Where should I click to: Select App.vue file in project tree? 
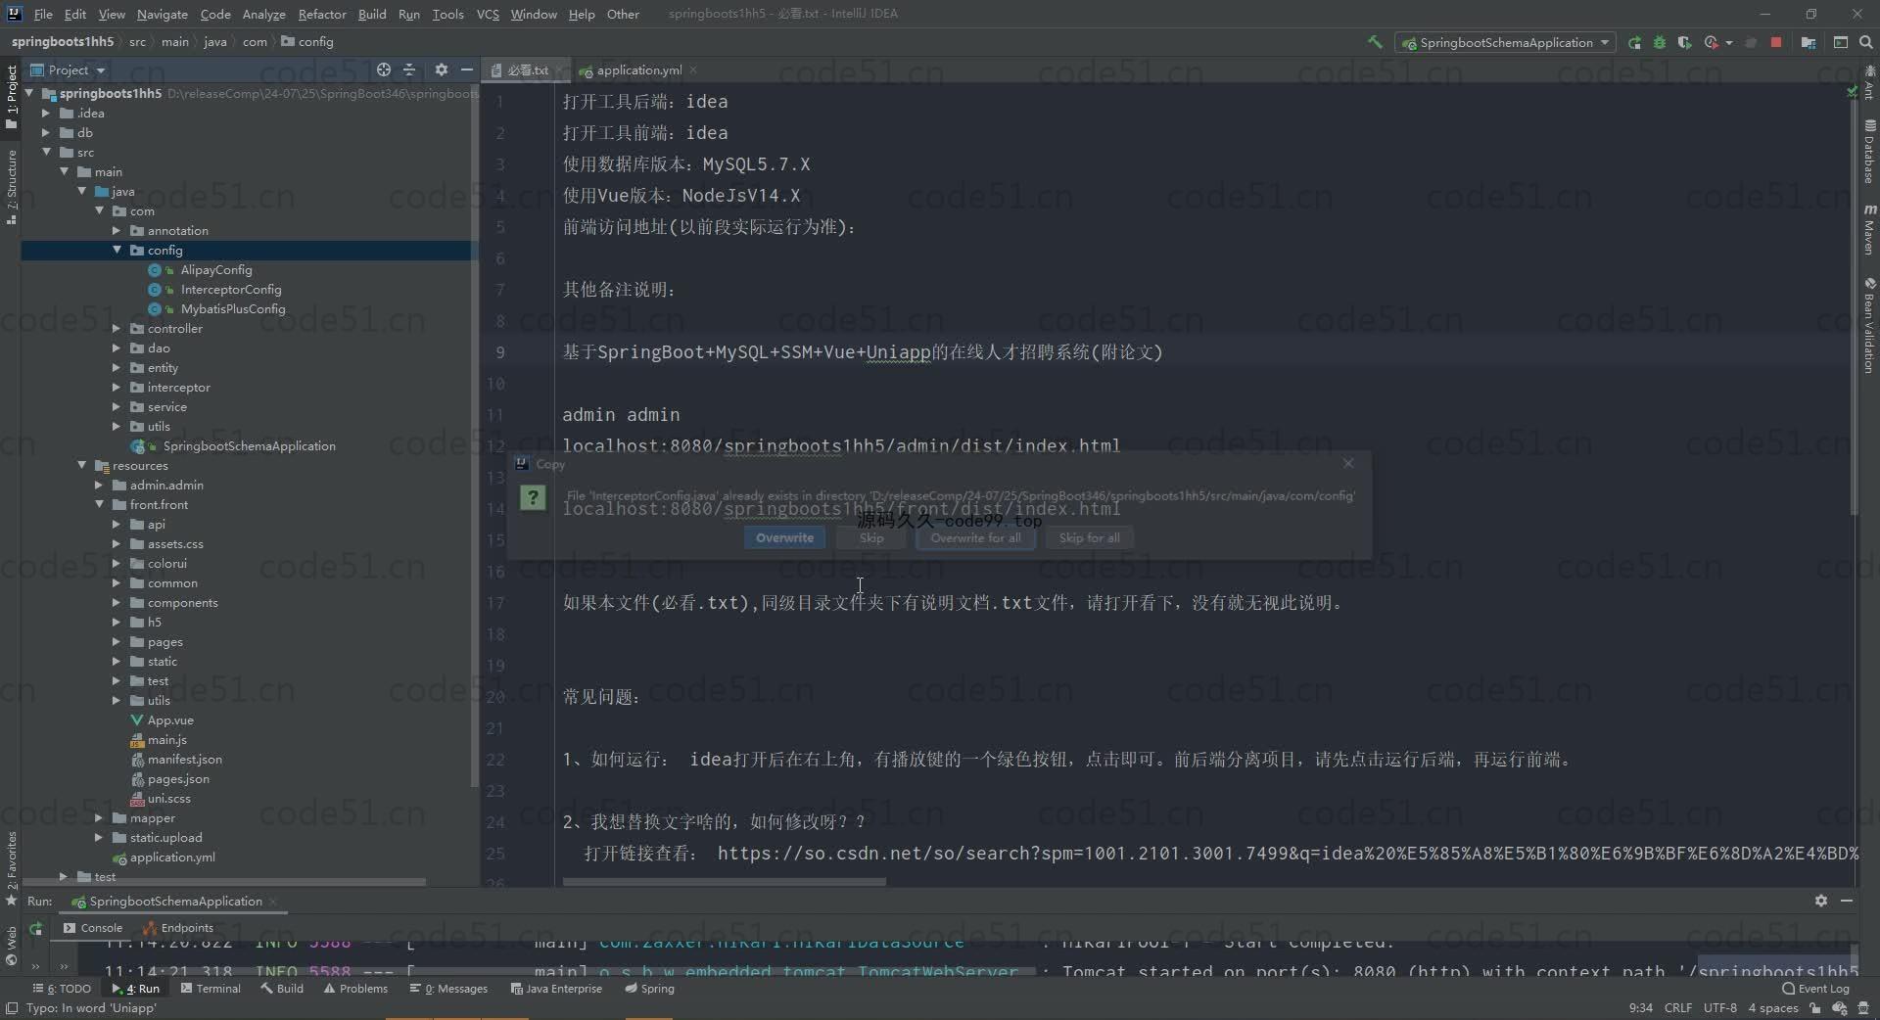169,719
